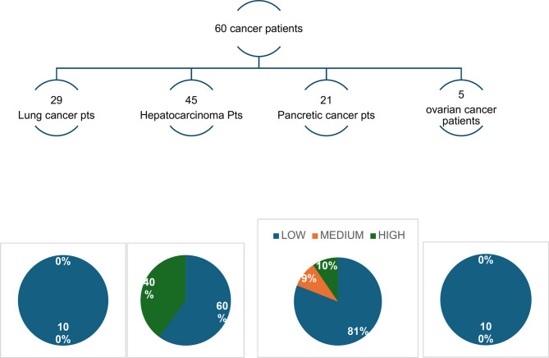The height and width of the screenshot is (358, 549).
Task: Click the 0% label on ovarian pie
Action: coord(486,260)
